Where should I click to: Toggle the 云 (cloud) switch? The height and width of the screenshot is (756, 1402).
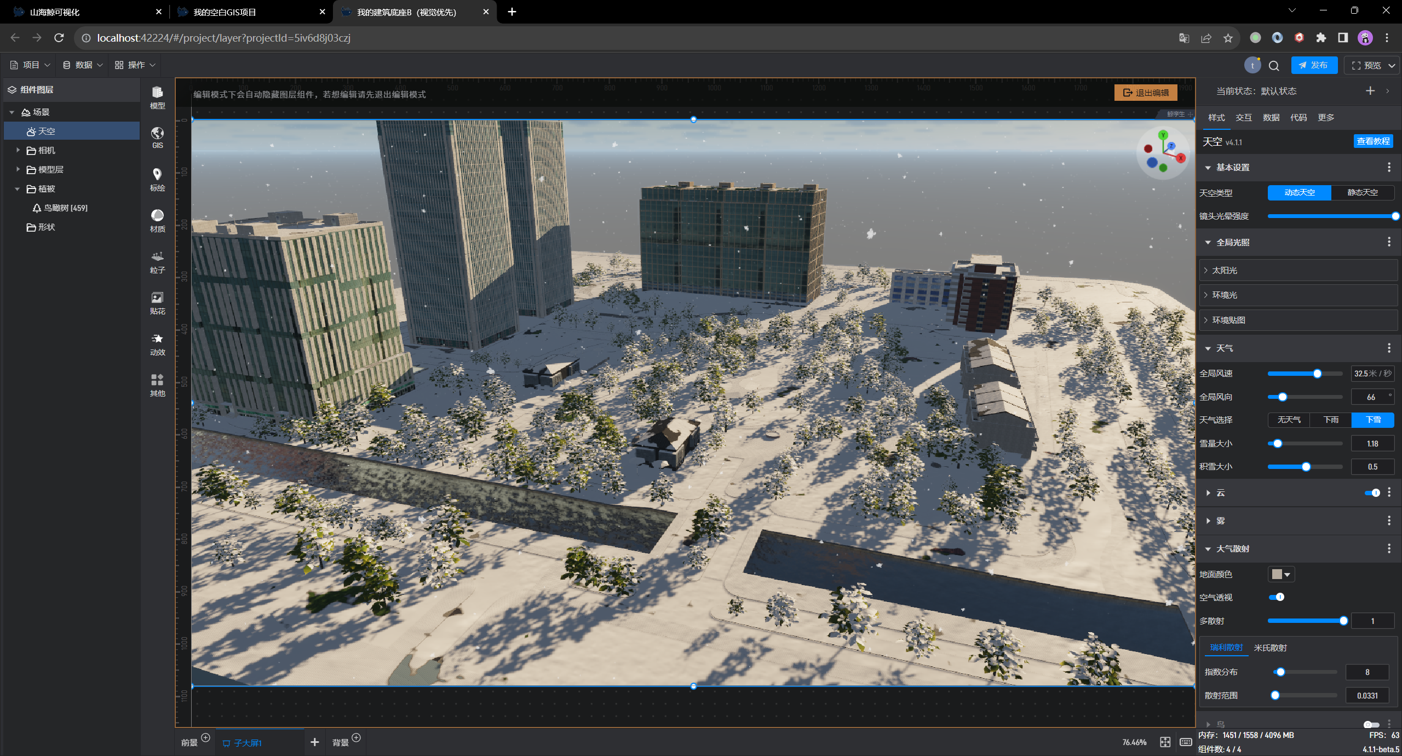click(x=1372, y=492)
